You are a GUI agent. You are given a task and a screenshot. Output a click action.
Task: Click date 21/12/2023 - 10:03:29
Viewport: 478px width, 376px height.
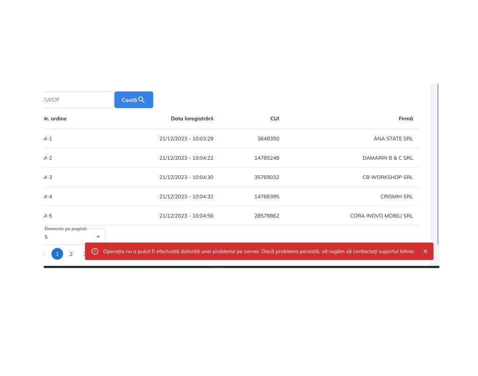tap(186, 139)
